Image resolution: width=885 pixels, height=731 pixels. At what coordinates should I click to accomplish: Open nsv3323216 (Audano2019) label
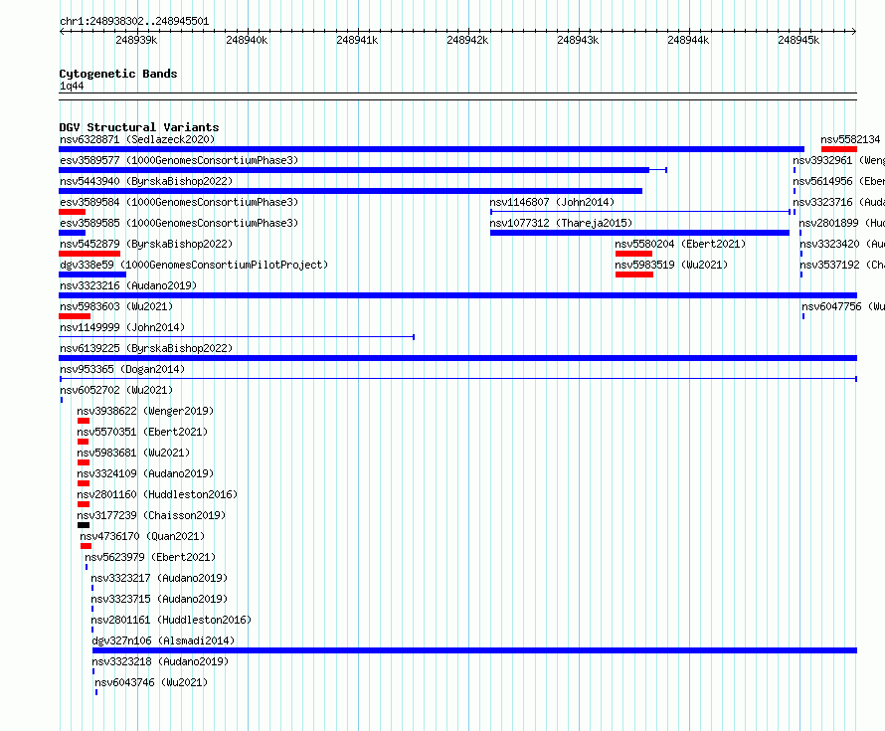(128, 285)
